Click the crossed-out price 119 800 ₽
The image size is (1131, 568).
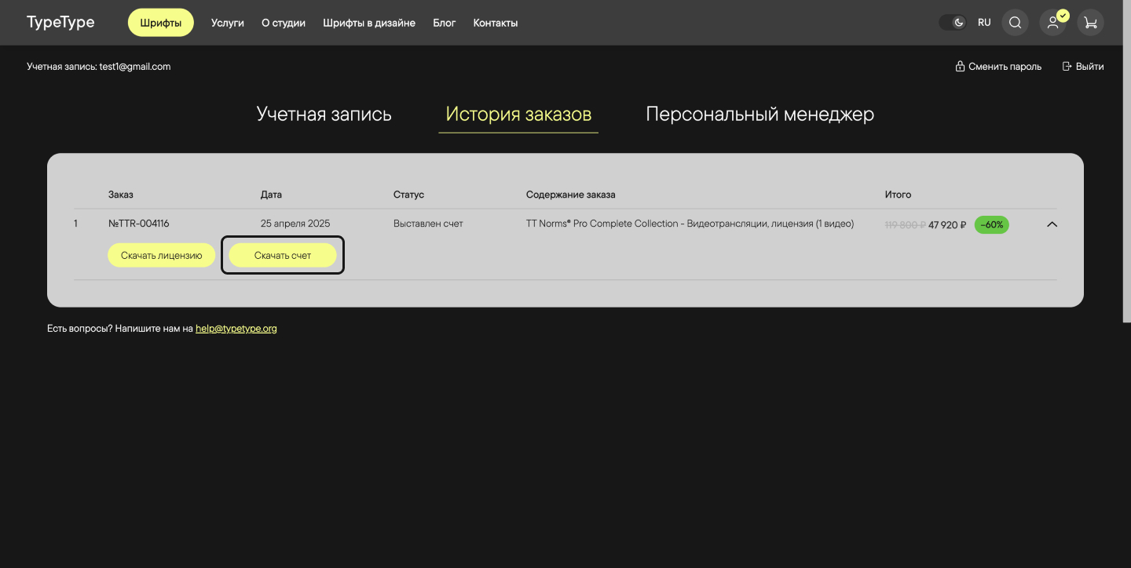coord(906,224)
